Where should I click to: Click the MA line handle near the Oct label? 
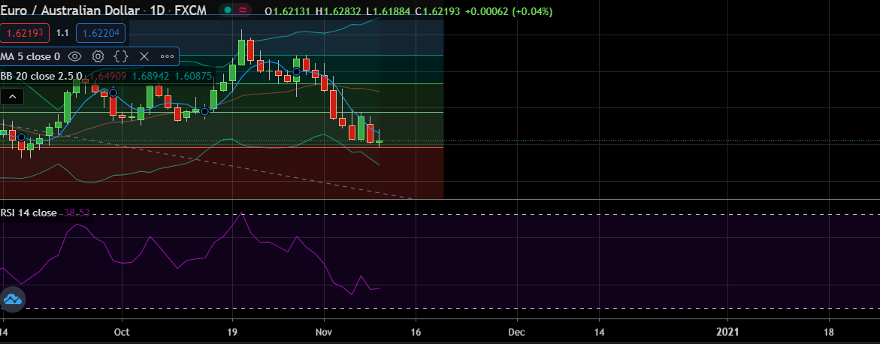[113, 92]
